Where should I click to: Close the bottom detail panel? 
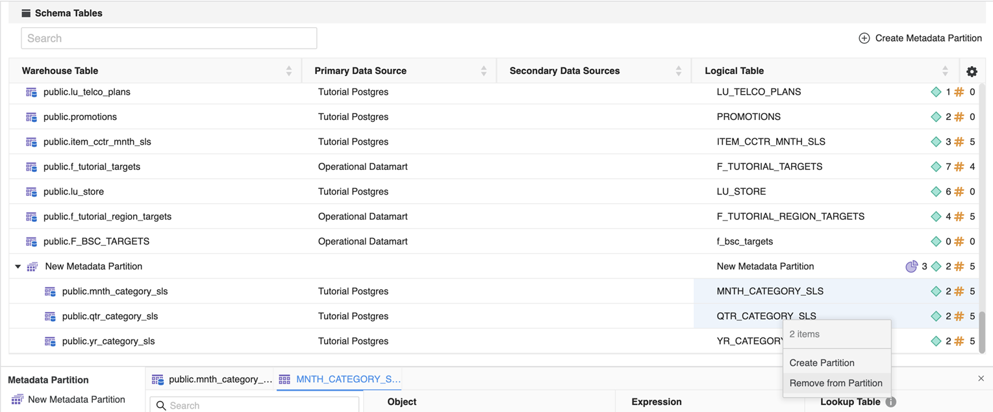(x=981, y=378)
